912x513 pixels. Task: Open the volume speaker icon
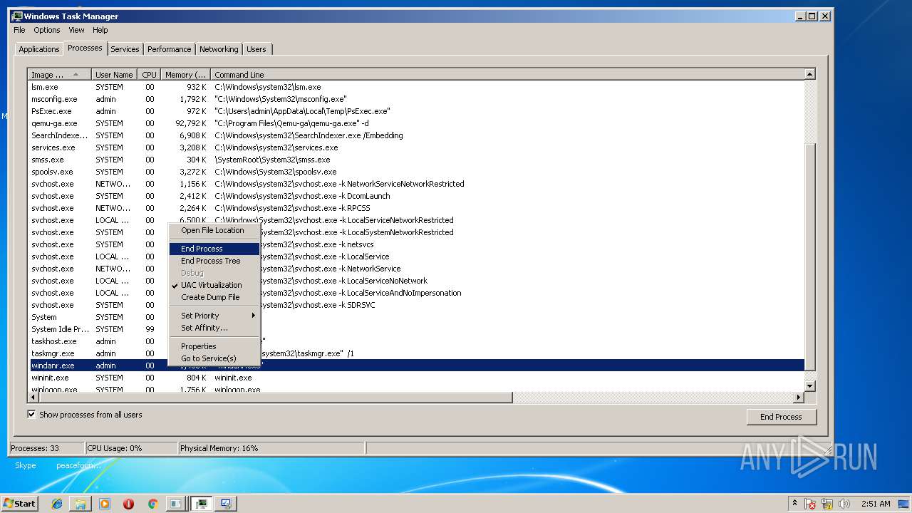[844, 504]
